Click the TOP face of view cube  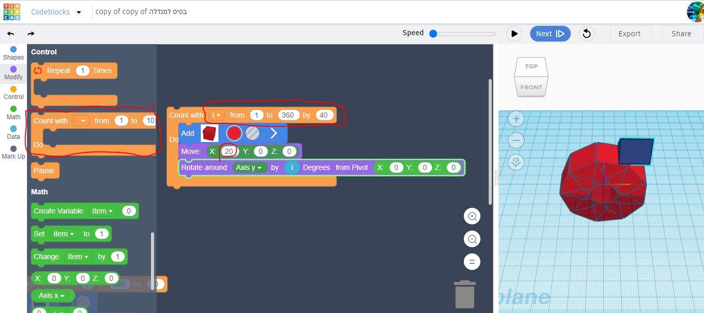click(x=531, y=66)
